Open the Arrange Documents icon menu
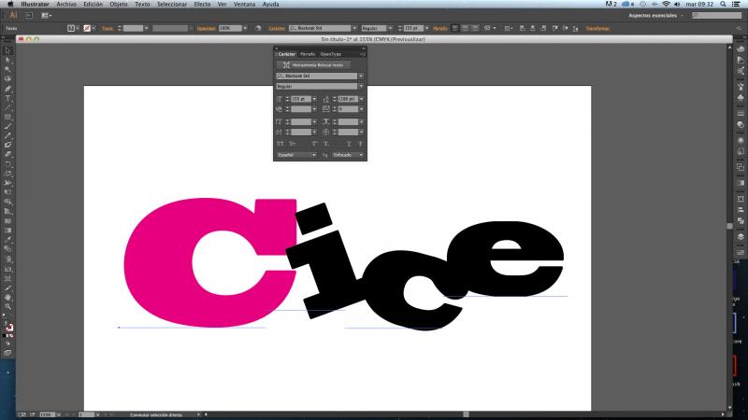 click(46, 16)
